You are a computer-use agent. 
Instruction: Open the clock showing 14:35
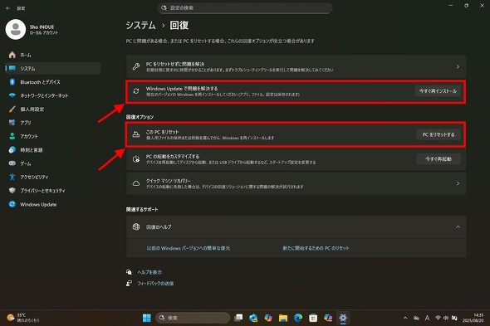(x=473, y=318)
